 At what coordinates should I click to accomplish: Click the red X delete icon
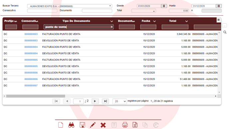(x=103, y=125)
